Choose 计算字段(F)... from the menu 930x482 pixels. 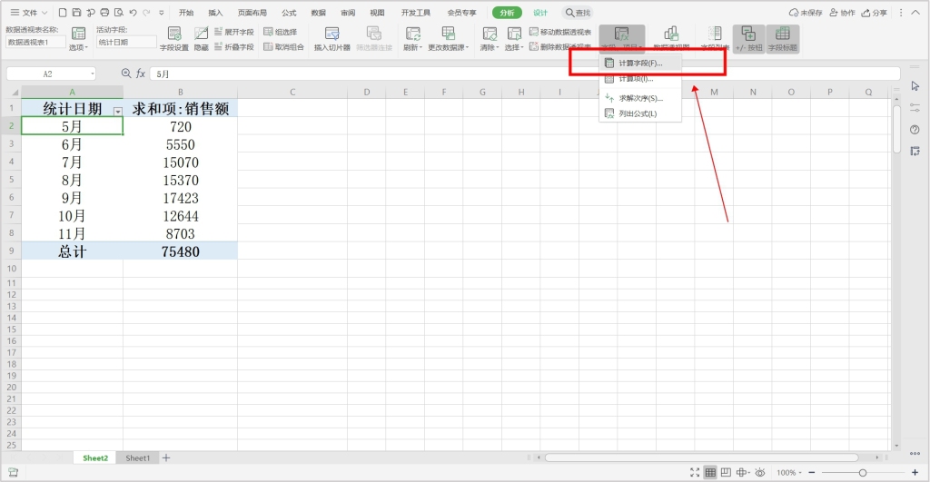(640, 64)
